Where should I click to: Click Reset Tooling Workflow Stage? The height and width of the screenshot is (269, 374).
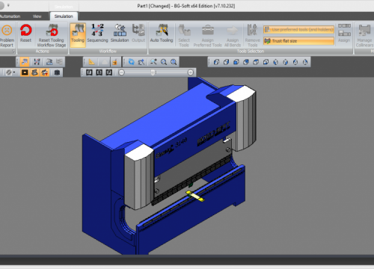[x=52, y=36]
